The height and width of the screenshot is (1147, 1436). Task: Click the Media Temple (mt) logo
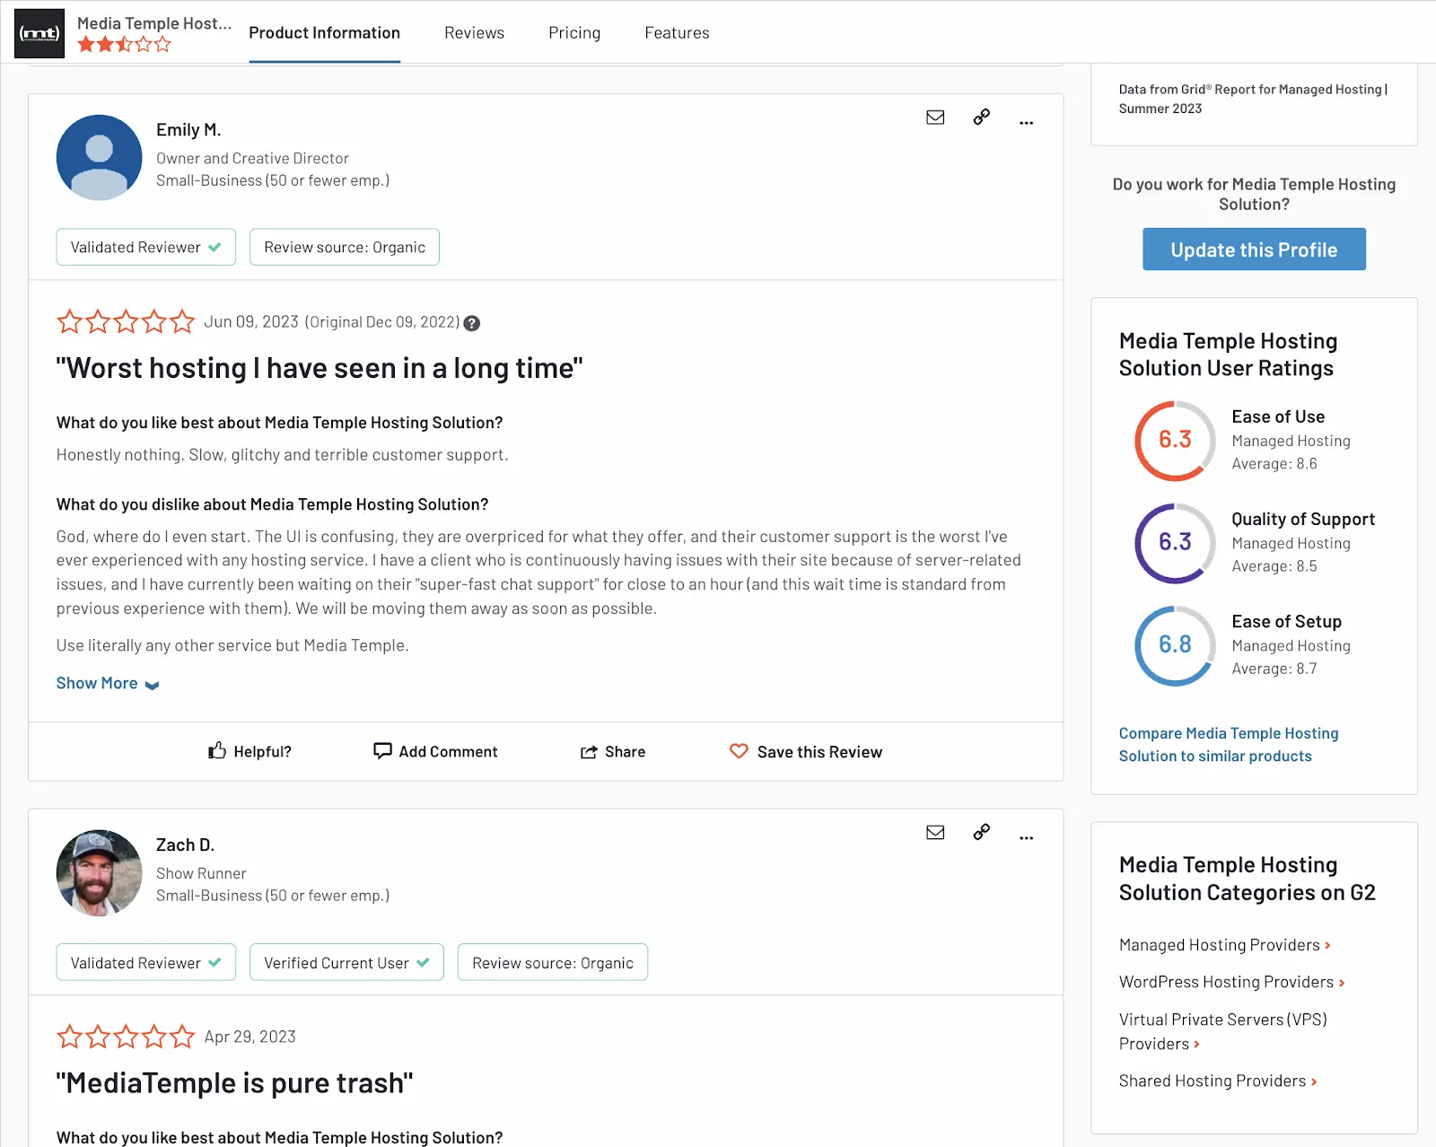[39, 33]
